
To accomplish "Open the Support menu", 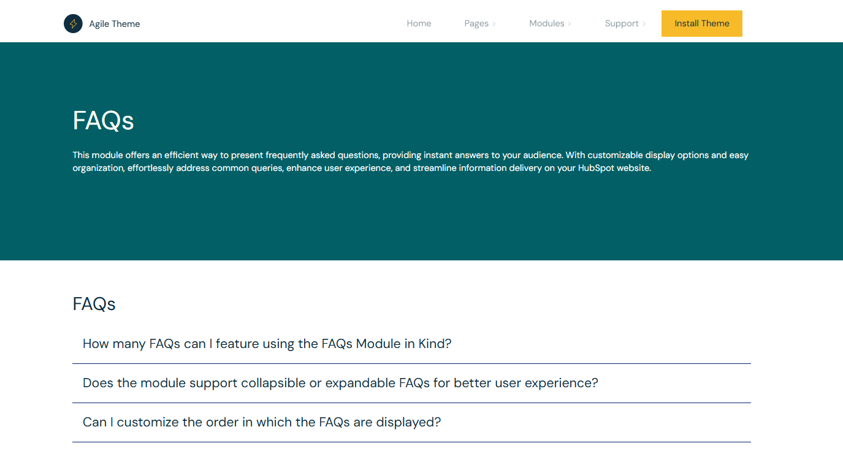I will [622, 23].
